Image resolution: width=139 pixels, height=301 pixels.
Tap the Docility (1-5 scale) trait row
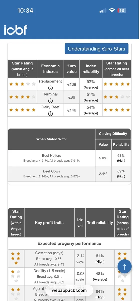click(69, 277)
